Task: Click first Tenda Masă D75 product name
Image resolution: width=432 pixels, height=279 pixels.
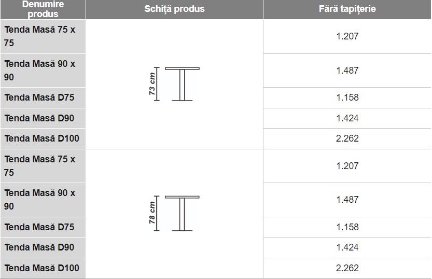Action: point(39,97)
